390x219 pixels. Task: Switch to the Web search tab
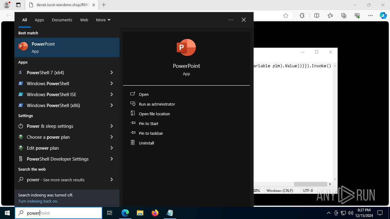84,20
